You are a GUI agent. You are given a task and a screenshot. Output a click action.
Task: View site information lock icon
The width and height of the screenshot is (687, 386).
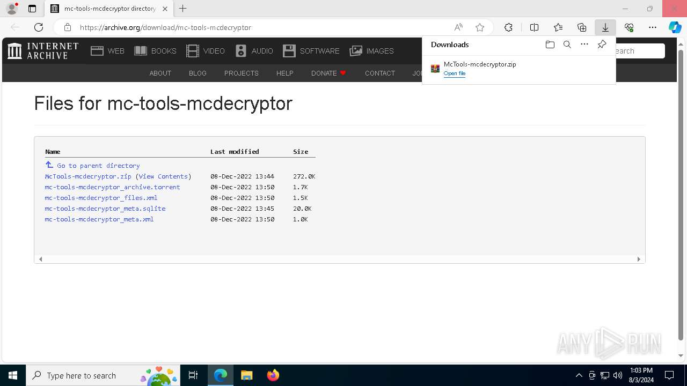pos(67,27)
